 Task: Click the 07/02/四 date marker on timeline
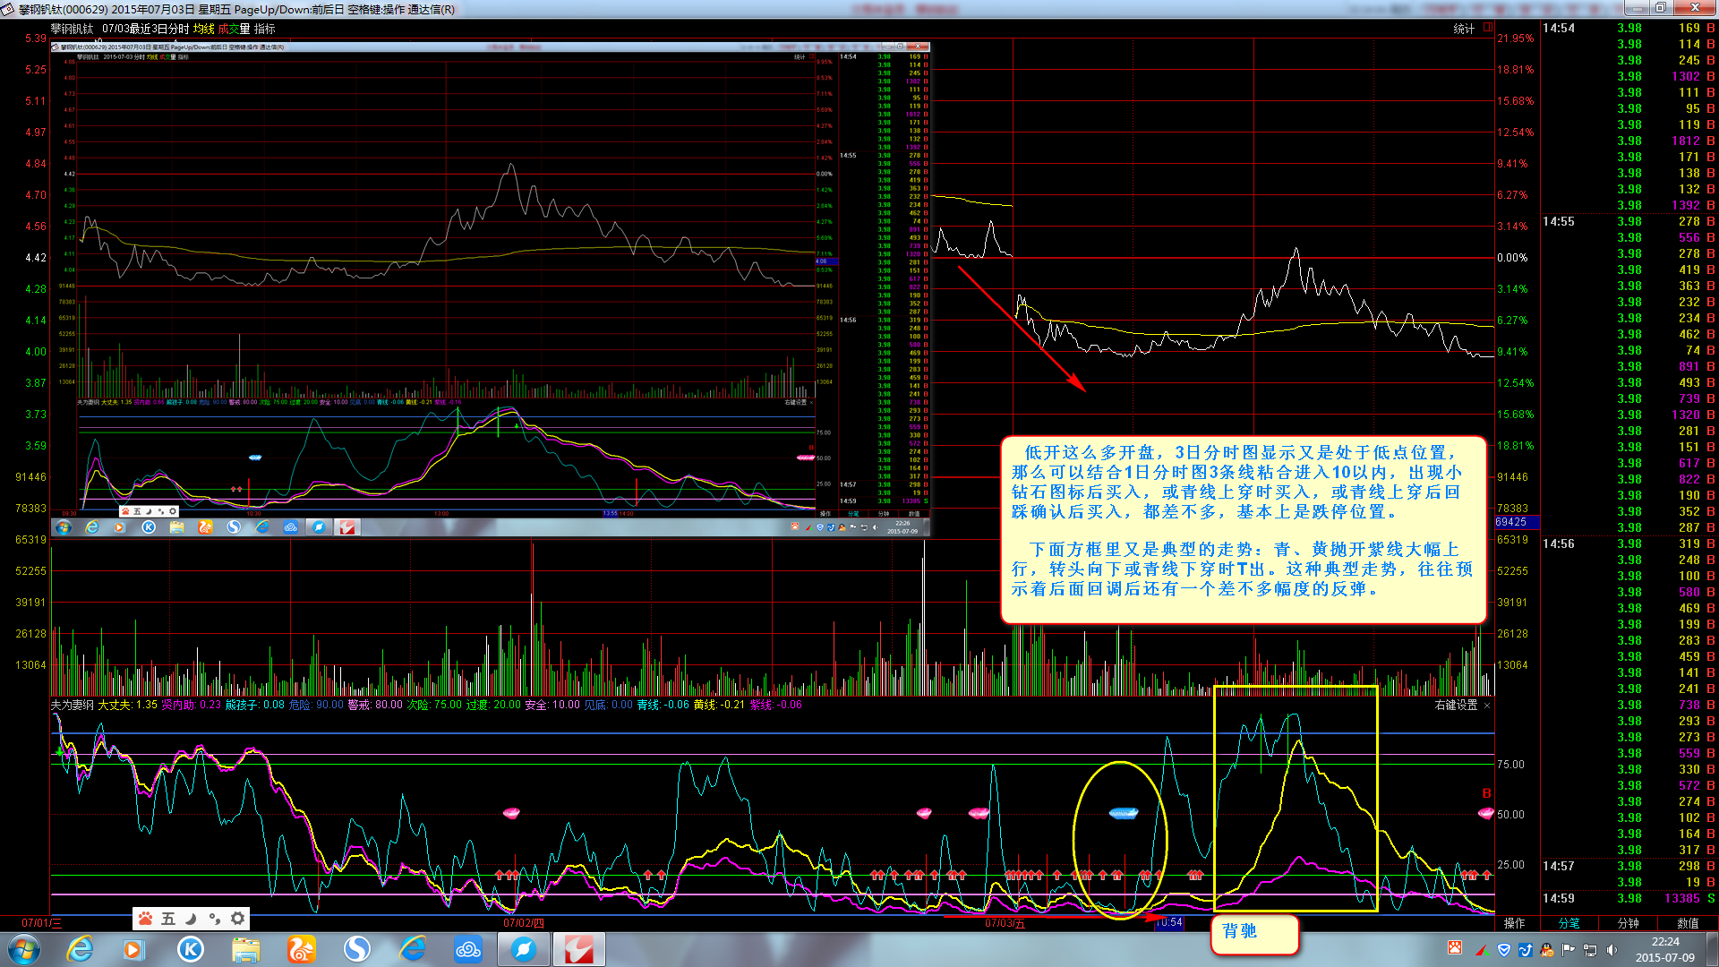click(x=524, y=923)
